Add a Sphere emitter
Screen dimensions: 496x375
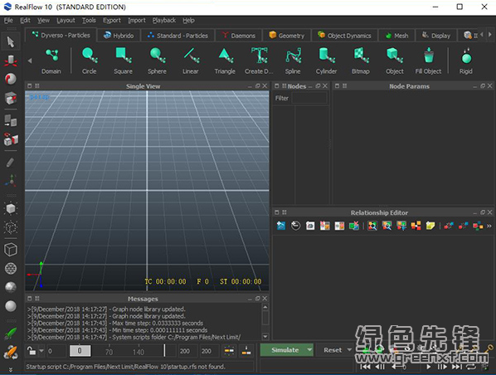coord(157,61)
